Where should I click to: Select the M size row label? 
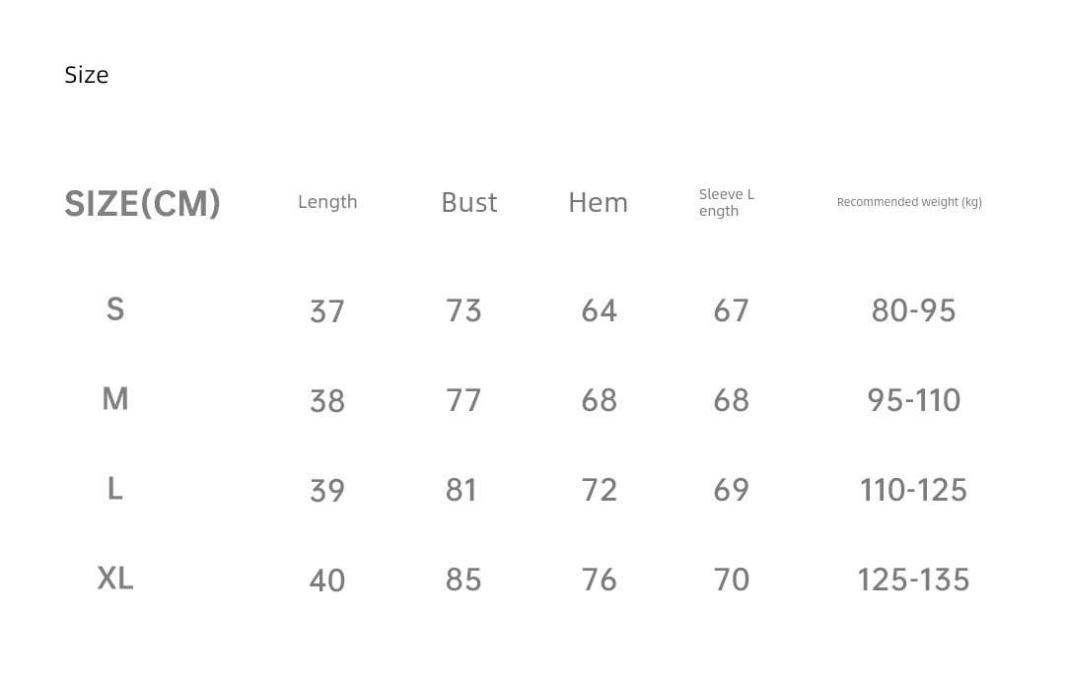tap(115, 399)
